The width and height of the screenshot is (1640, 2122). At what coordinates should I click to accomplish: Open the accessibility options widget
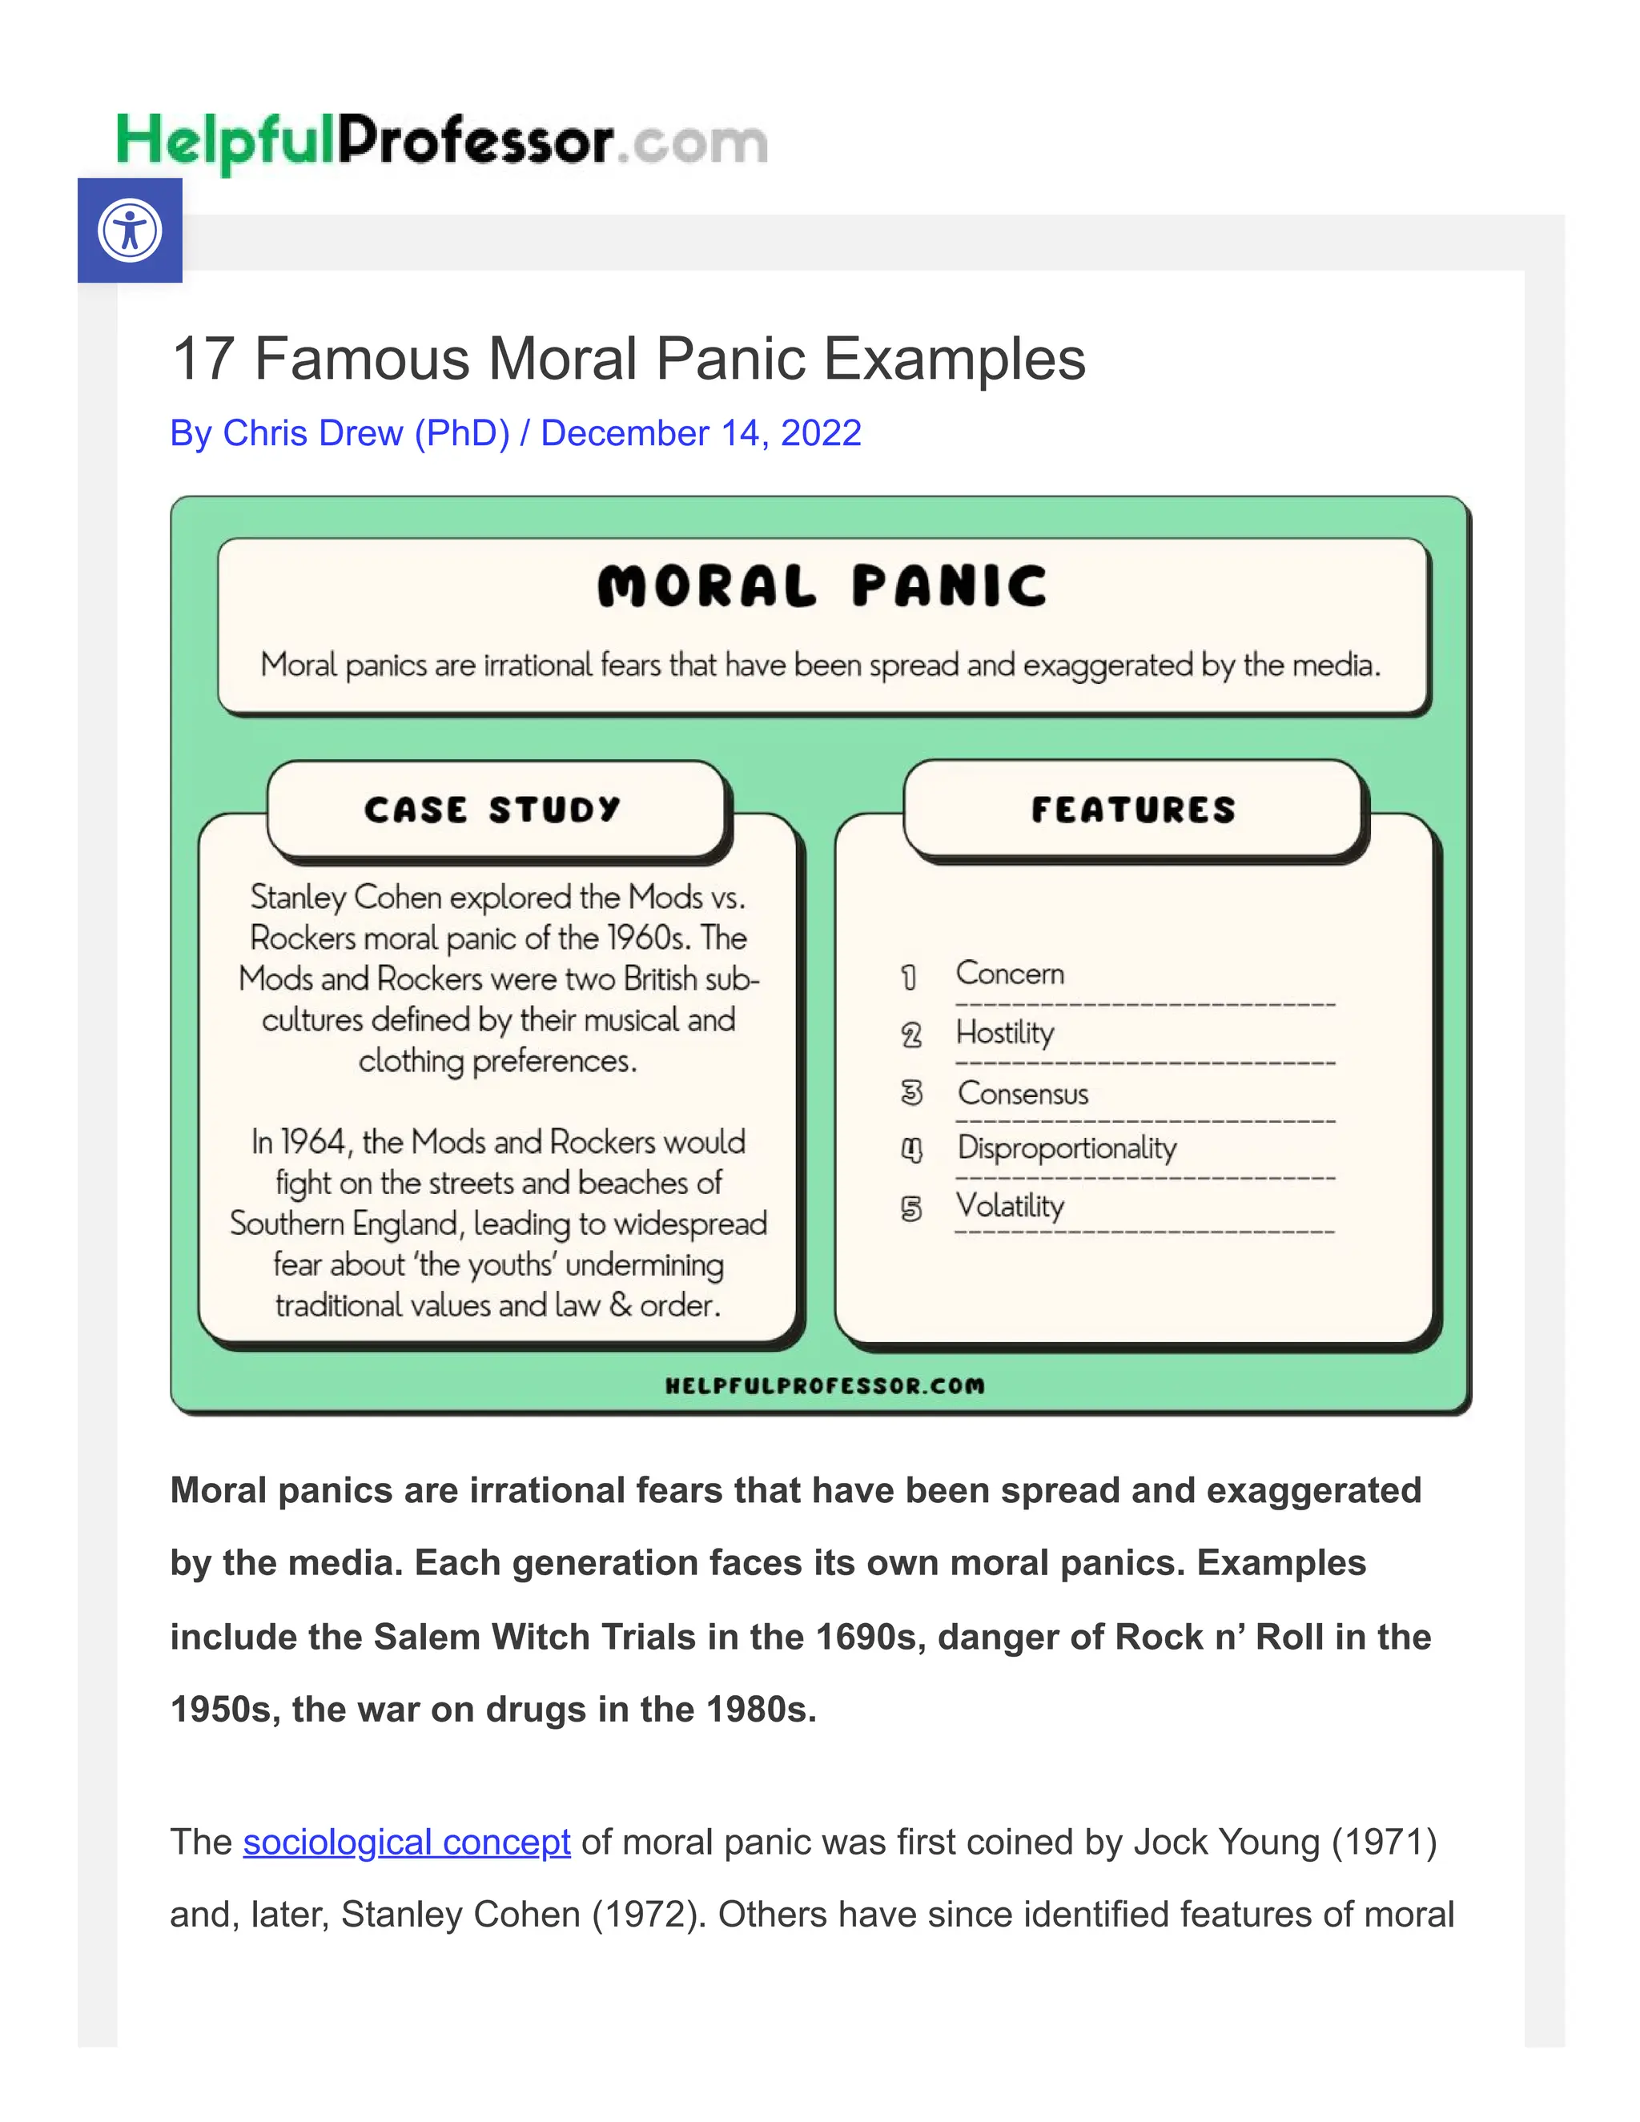[x=129, y=231]
